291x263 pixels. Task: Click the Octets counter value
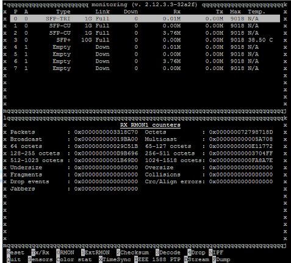pos(241,132)
